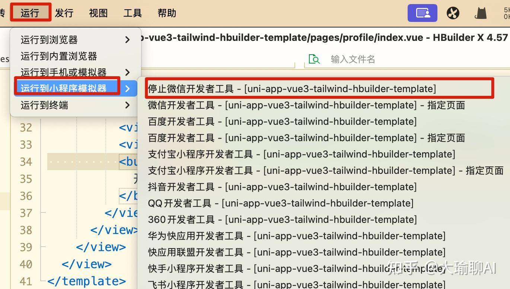Click the cat icon in menu bar
The width and height of the screenshot is (510, 289).
coord(481,13)
